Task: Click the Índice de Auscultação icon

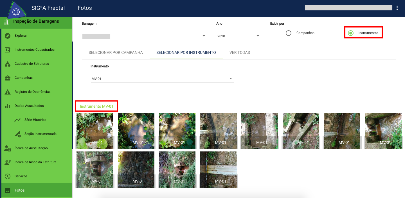Action: point(8,148)
